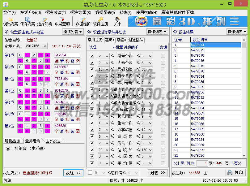The width and height of the screenshot is (250, 186).
Task: Open the 数据图表(I) menu
Action: 105,12
